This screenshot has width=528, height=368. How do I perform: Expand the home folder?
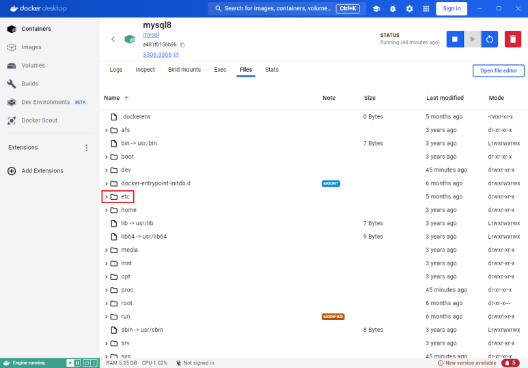(x=107, y=210)
